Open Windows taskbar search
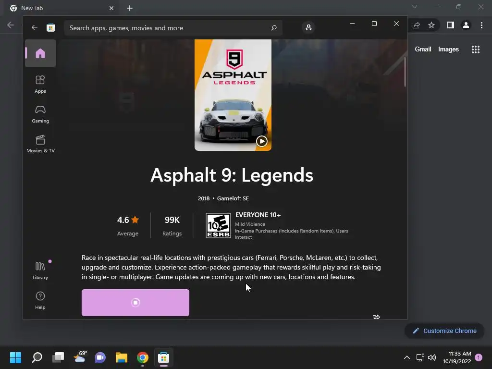 (37, 357)
